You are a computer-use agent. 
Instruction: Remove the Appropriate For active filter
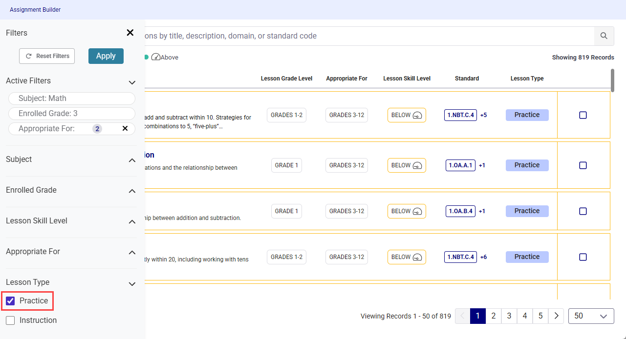(x=125, y=128)
